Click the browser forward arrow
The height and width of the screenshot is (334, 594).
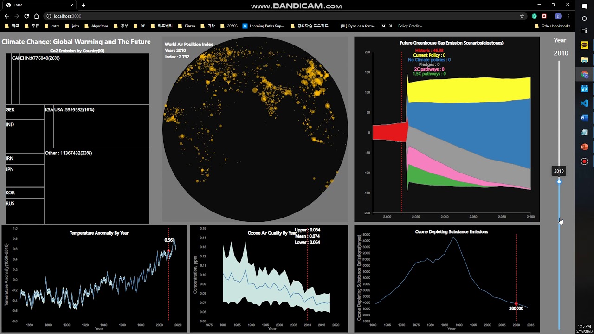click(16, 16)
